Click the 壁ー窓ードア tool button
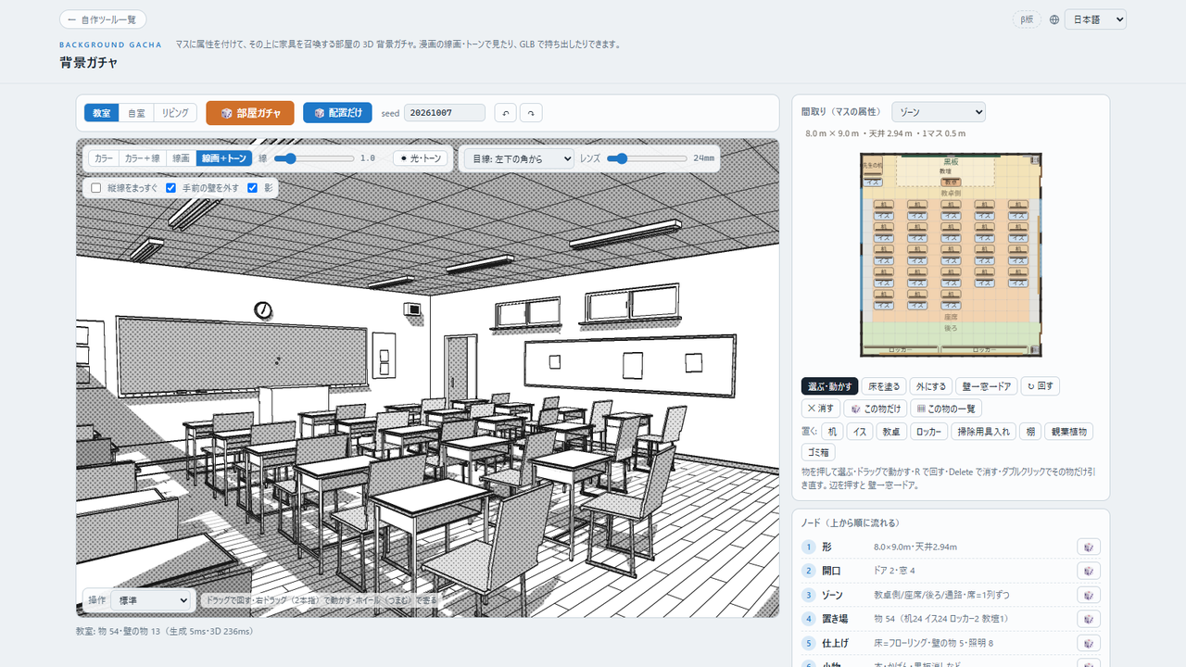Image resolution: width=1186 pixels, height=667 pixels. coord(986,386)
